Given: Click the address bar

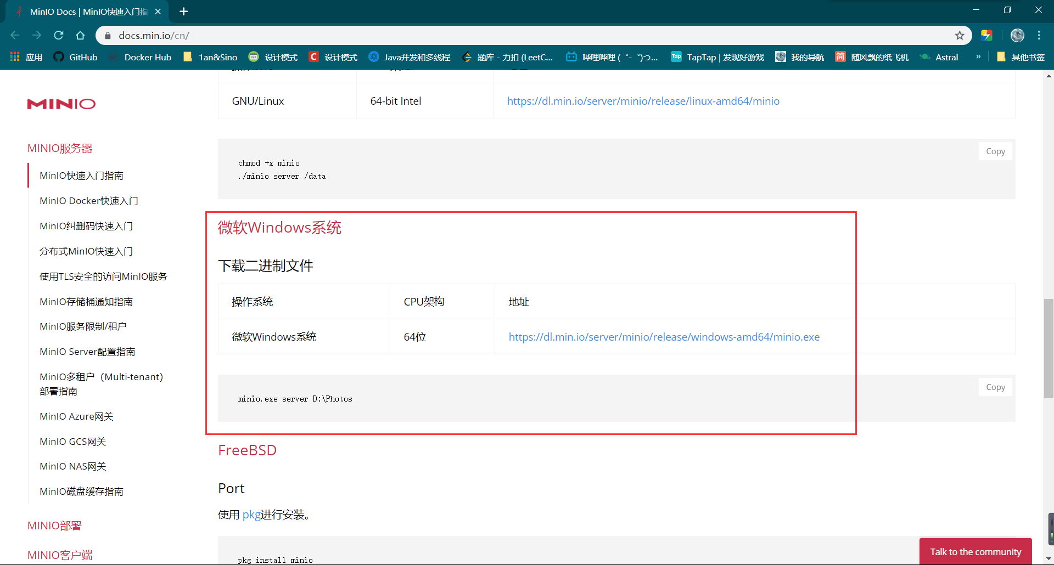Looking at the screenshot, I should coord(329,35).
